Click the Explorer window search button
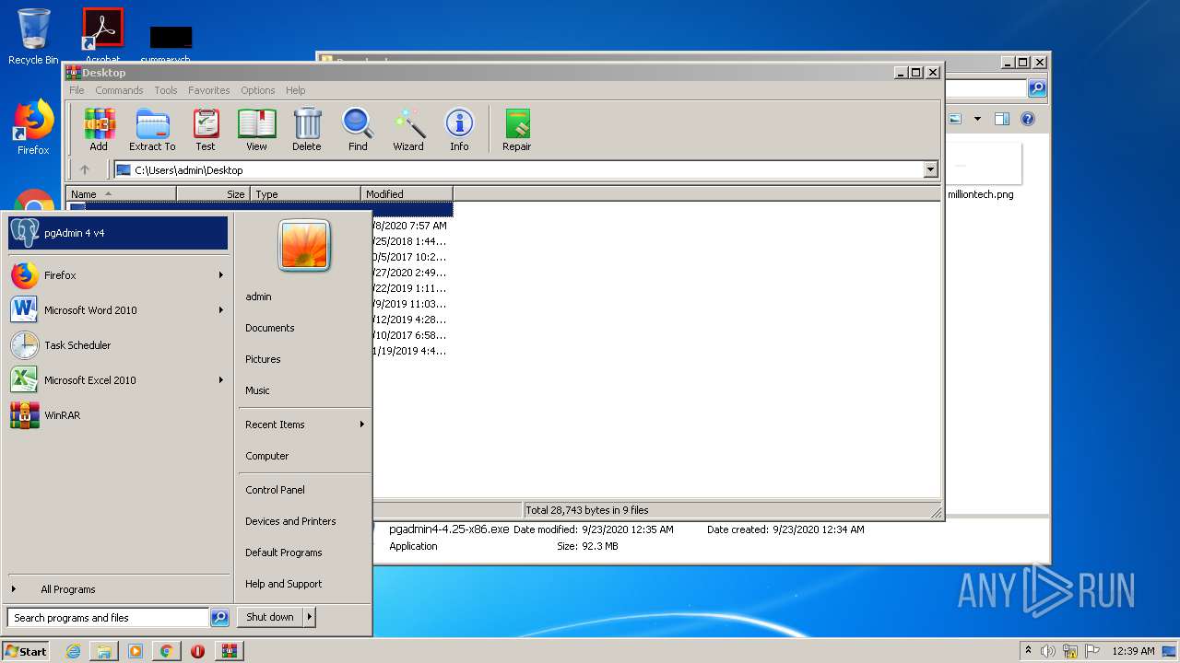 1037,88
